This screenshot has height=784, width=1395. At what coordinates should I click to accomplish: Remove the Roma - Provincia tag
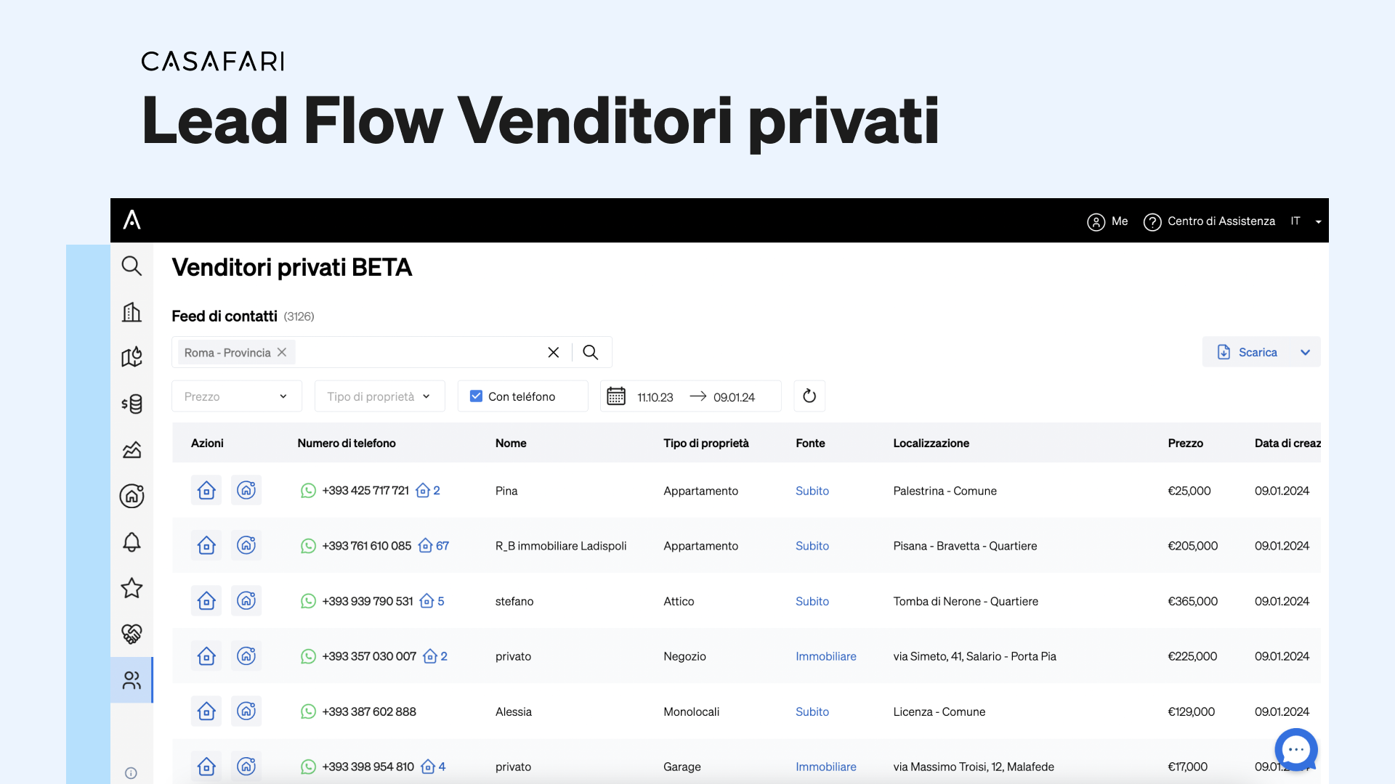[x=282, y=352]
